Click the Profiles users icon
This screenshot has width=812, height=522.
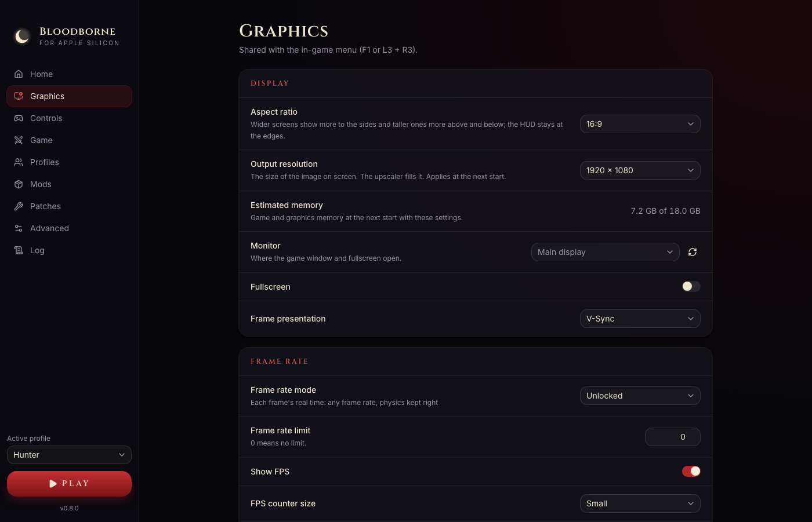point(19,162)
